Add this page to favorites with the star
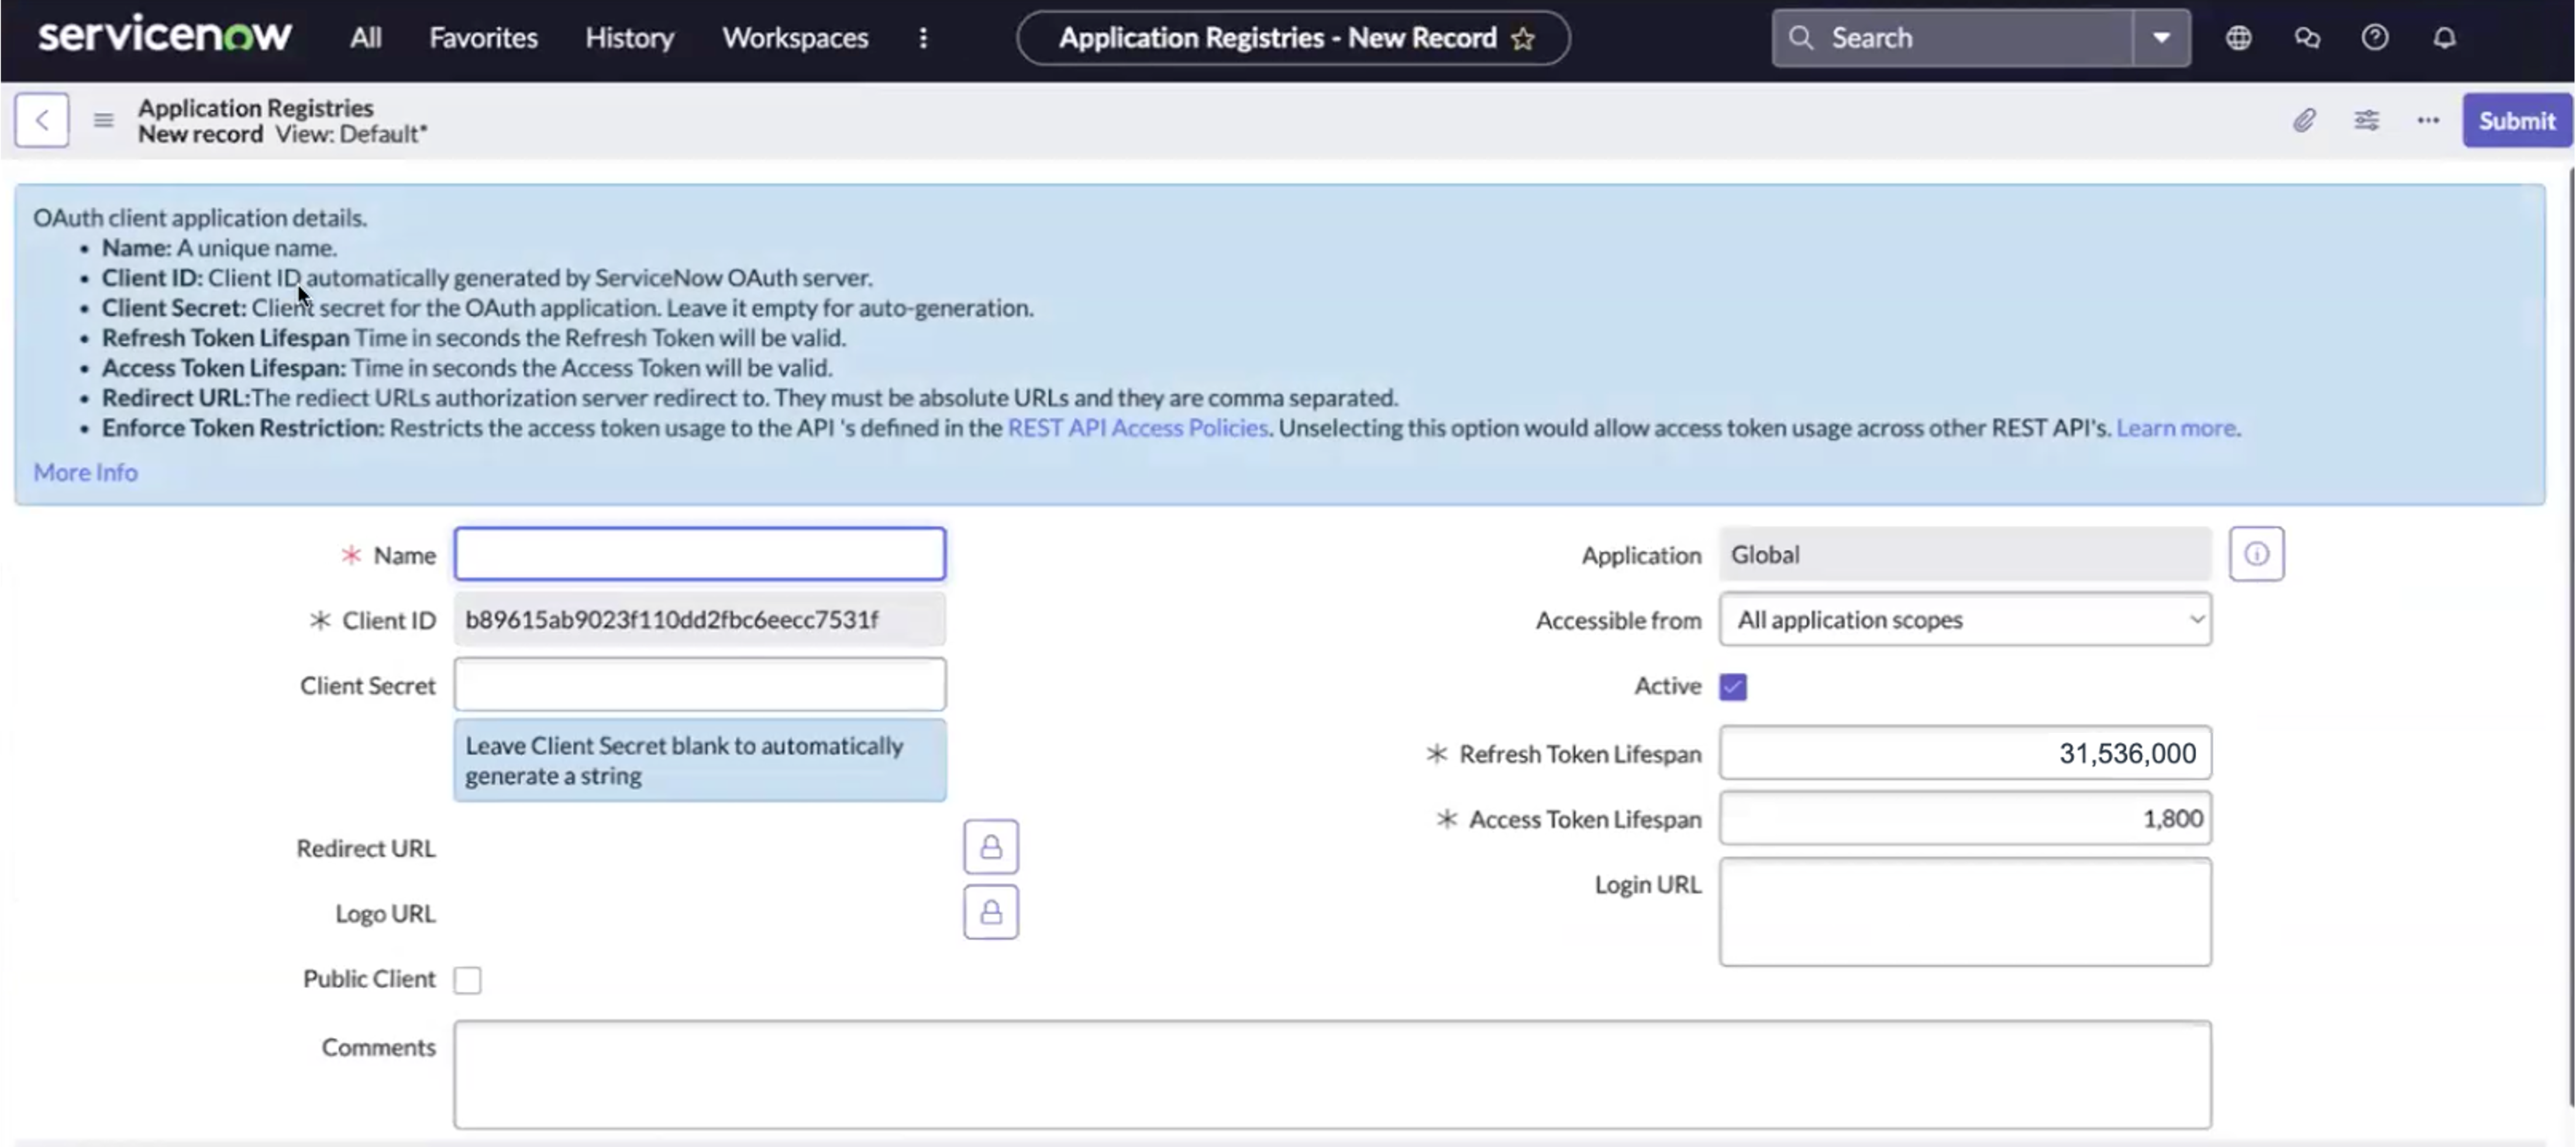Screen dimensions: 2576x1147 [1522, 39]
